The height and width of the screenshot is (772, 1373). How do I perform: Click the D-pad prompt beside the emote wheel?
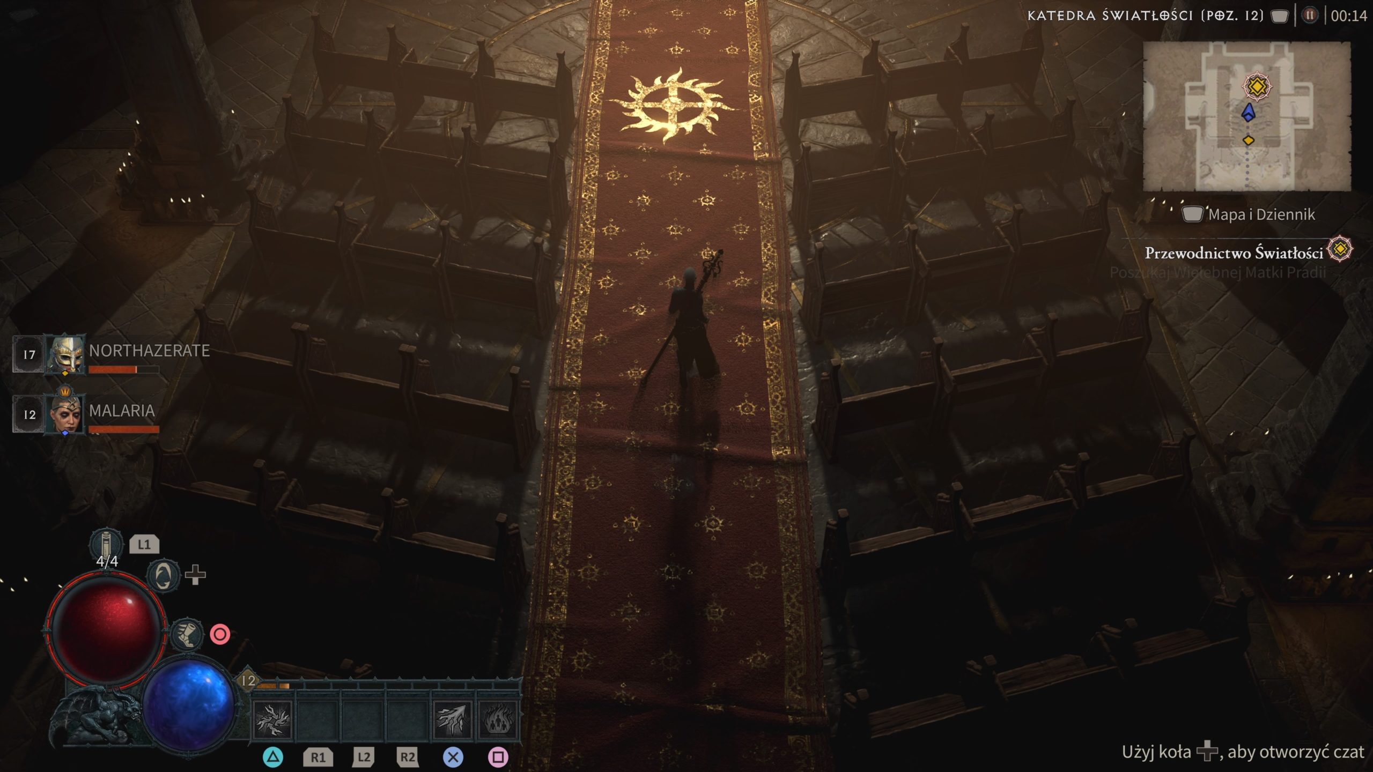(195, 575)
